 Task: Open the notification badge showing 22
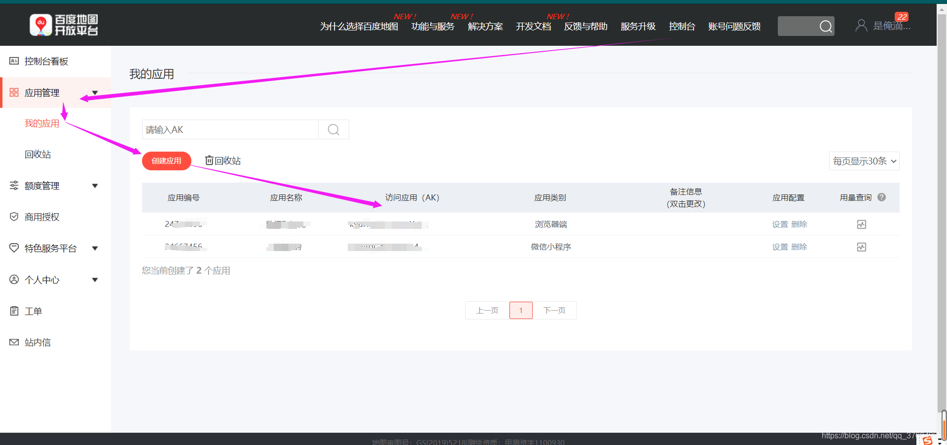coord(902,17)
